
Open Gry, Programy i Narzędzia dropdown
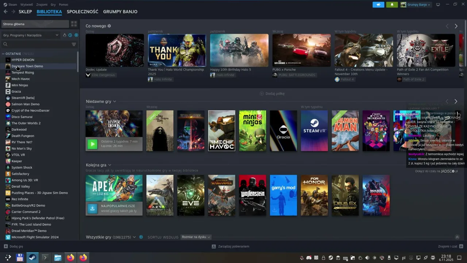point(31,35)
